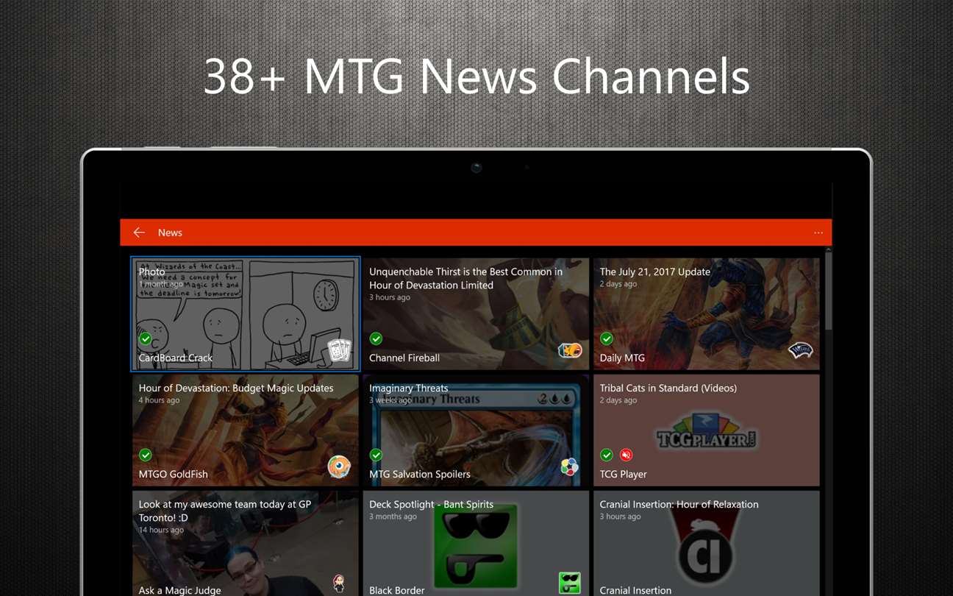Click the "CardBoard Crack" channel name
Viewport: 953px width, 596px height.
click(x=176, y=358)
